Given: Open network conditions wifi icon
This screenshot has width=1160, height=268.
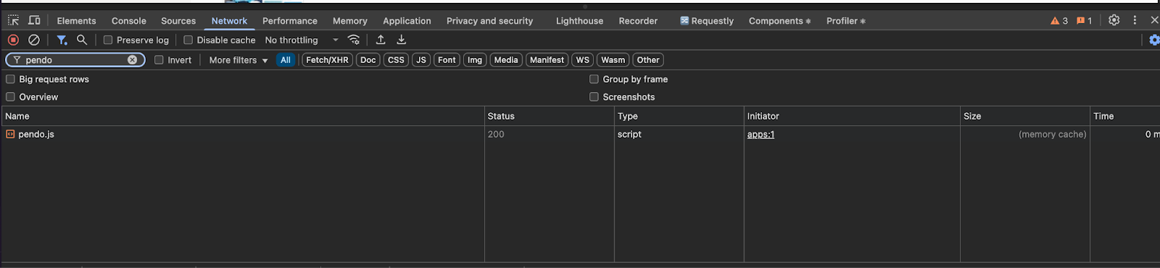Looking at the screenshot, I should coord(354,40).
